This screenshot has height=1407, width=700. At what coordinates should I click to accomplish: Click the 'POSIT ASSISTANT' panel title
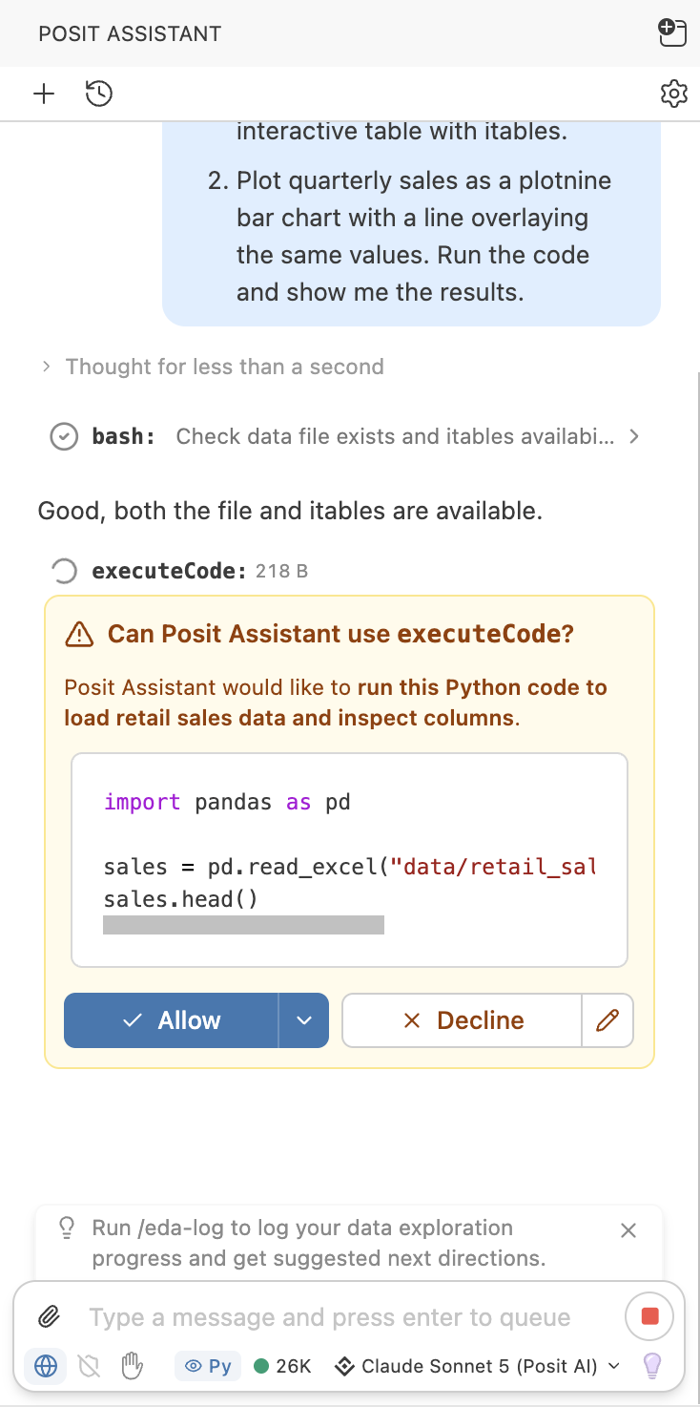click(x=130, y=33)
